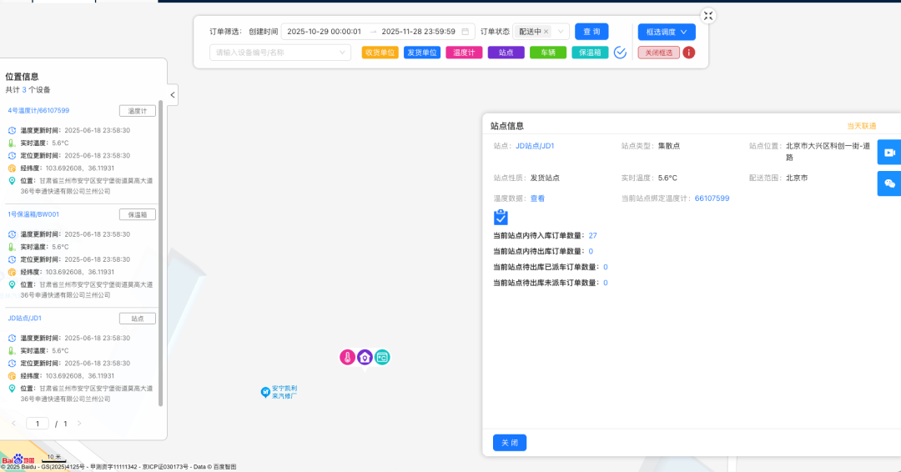
Task: Click 查看 link for temperature data
Action: tap(537, 198)
